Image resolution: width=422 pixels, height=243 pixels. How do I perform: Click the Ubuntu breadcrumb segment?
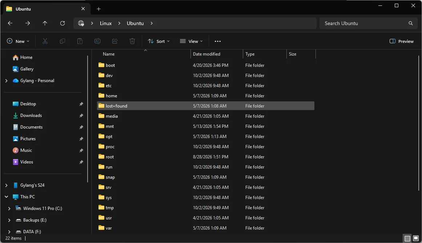(135, 23)
